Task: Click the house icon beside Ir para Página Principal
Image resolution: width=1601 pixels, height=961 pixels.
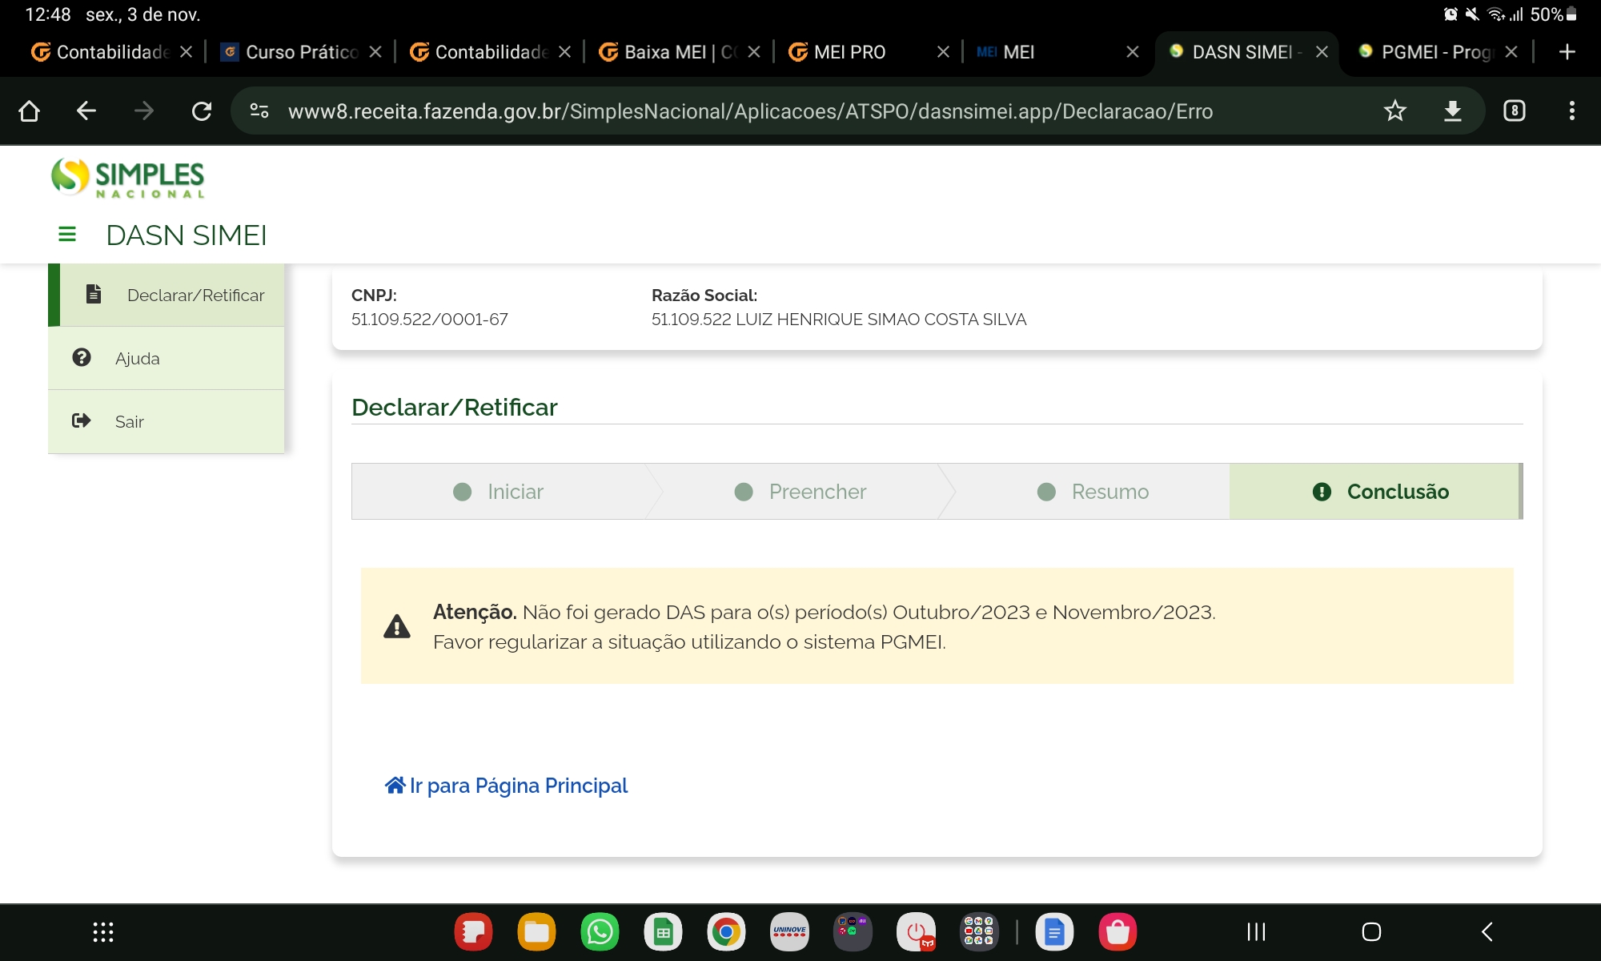Action: [395, 785]
